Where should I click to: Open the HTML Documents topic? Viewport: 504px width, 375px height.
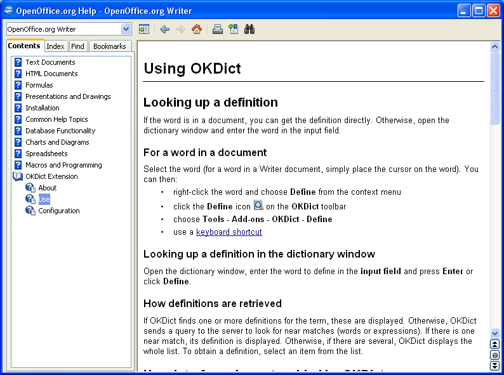(51, 74)
